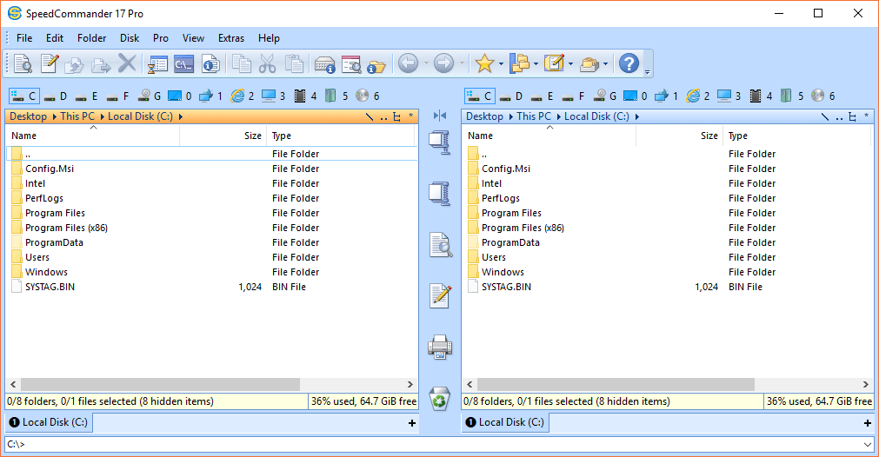The image size is (879, 457).
Task: Click the folder tree button in left path bar
Action: pyautogui.click(x=396, y=117)
